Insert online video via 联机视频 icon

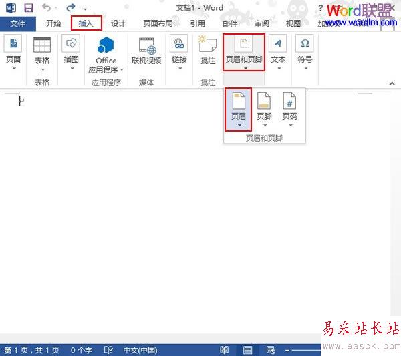pyautogui.click(x=147, y=46)
